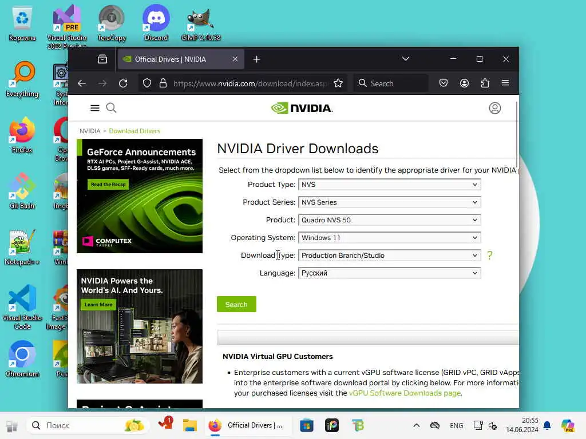This screenshot has height=439, width=586.
Task: Open the Windows Start menu
Action: 12,425
